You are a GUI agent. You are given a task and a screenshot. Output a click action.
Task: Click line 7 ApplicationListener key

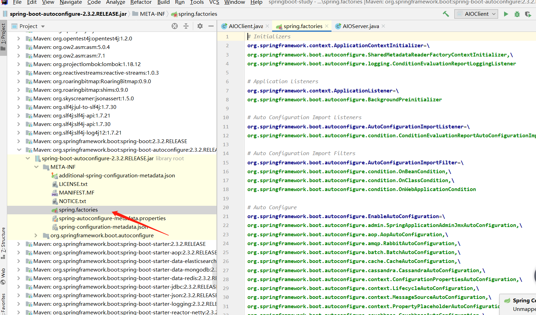(320, 91)
